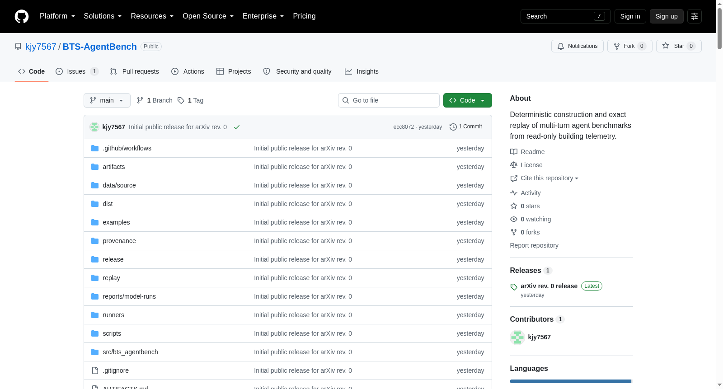This screenshot has width=723, height=389.
Task: Click the book icon beside Readme
Action: click(x=514, y=152)
